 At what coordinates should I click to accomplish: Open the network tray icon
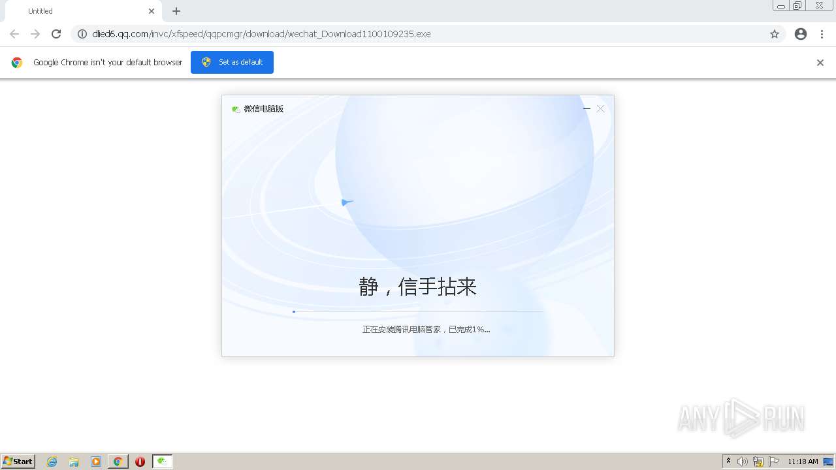point(758,462)
